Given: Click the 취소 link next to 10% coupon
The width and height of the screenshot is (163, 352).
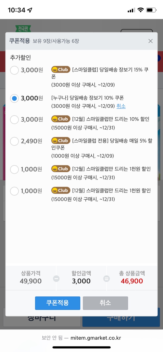Looking at the screenshot, I should click(121, 106).
